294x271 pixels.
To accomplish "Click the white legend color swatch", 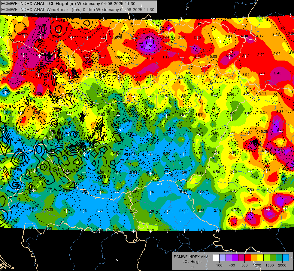I will point(216,258).
